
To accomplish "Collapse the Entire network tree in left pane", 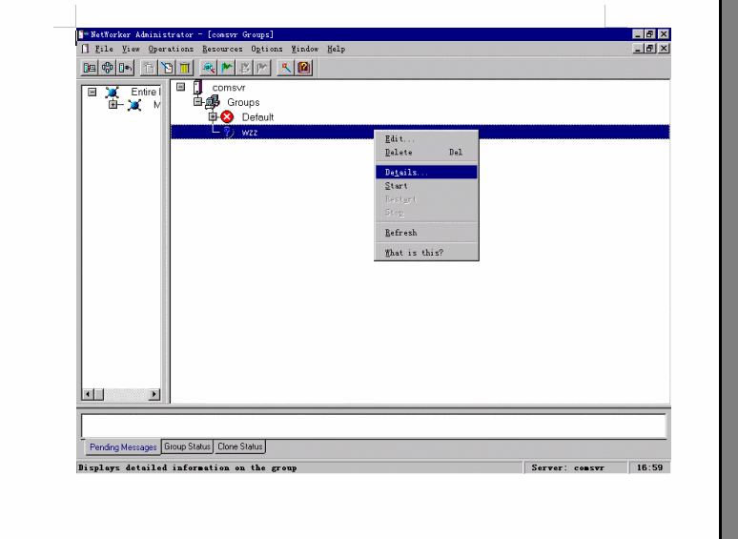I will tap(92, 93).
